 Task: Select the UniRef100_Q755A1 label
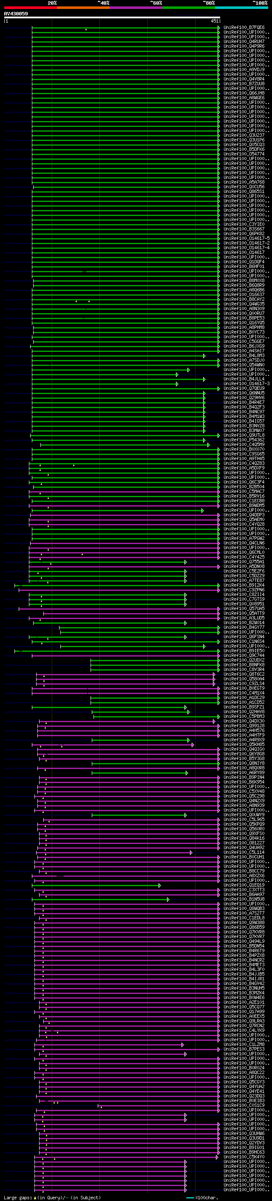[x=244, y=562]
